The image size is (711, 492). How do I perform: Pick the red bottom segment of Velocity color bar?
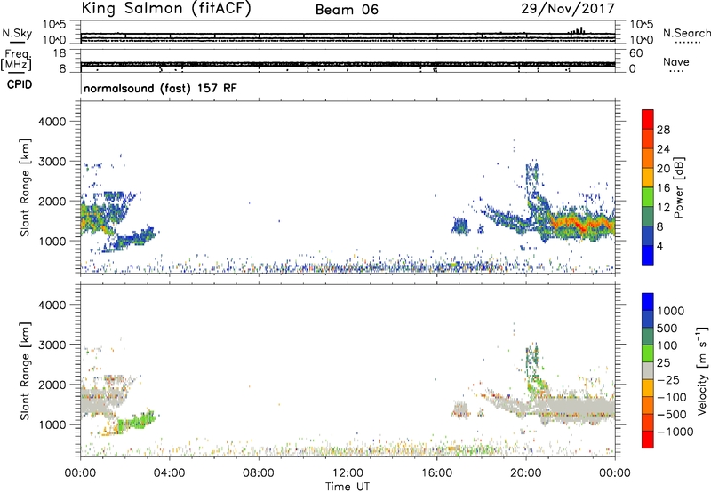tap(648, 440)
